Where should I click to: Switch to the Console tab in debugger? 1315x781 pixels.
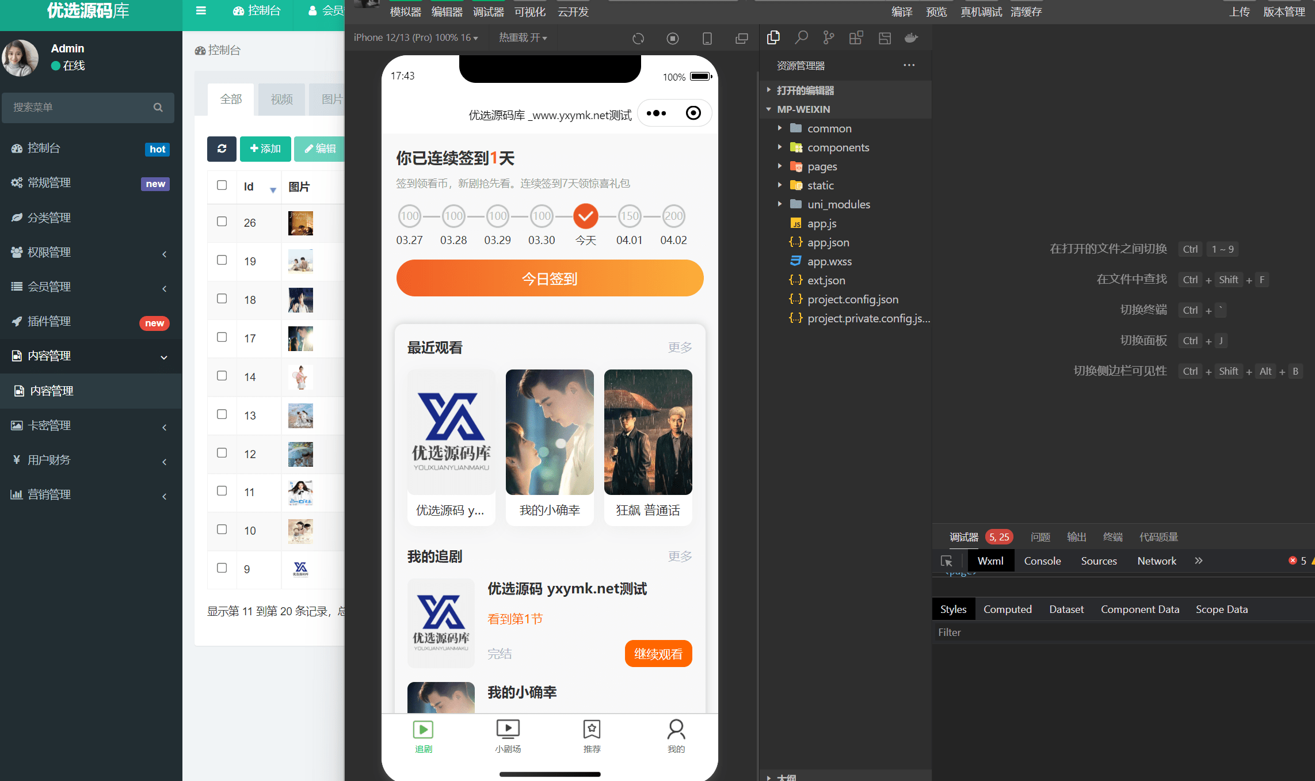(1042, 561)
